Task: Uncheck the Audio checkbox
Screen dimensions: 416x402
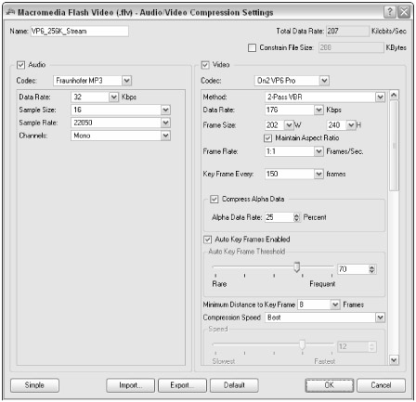Action: coord(20,65)
